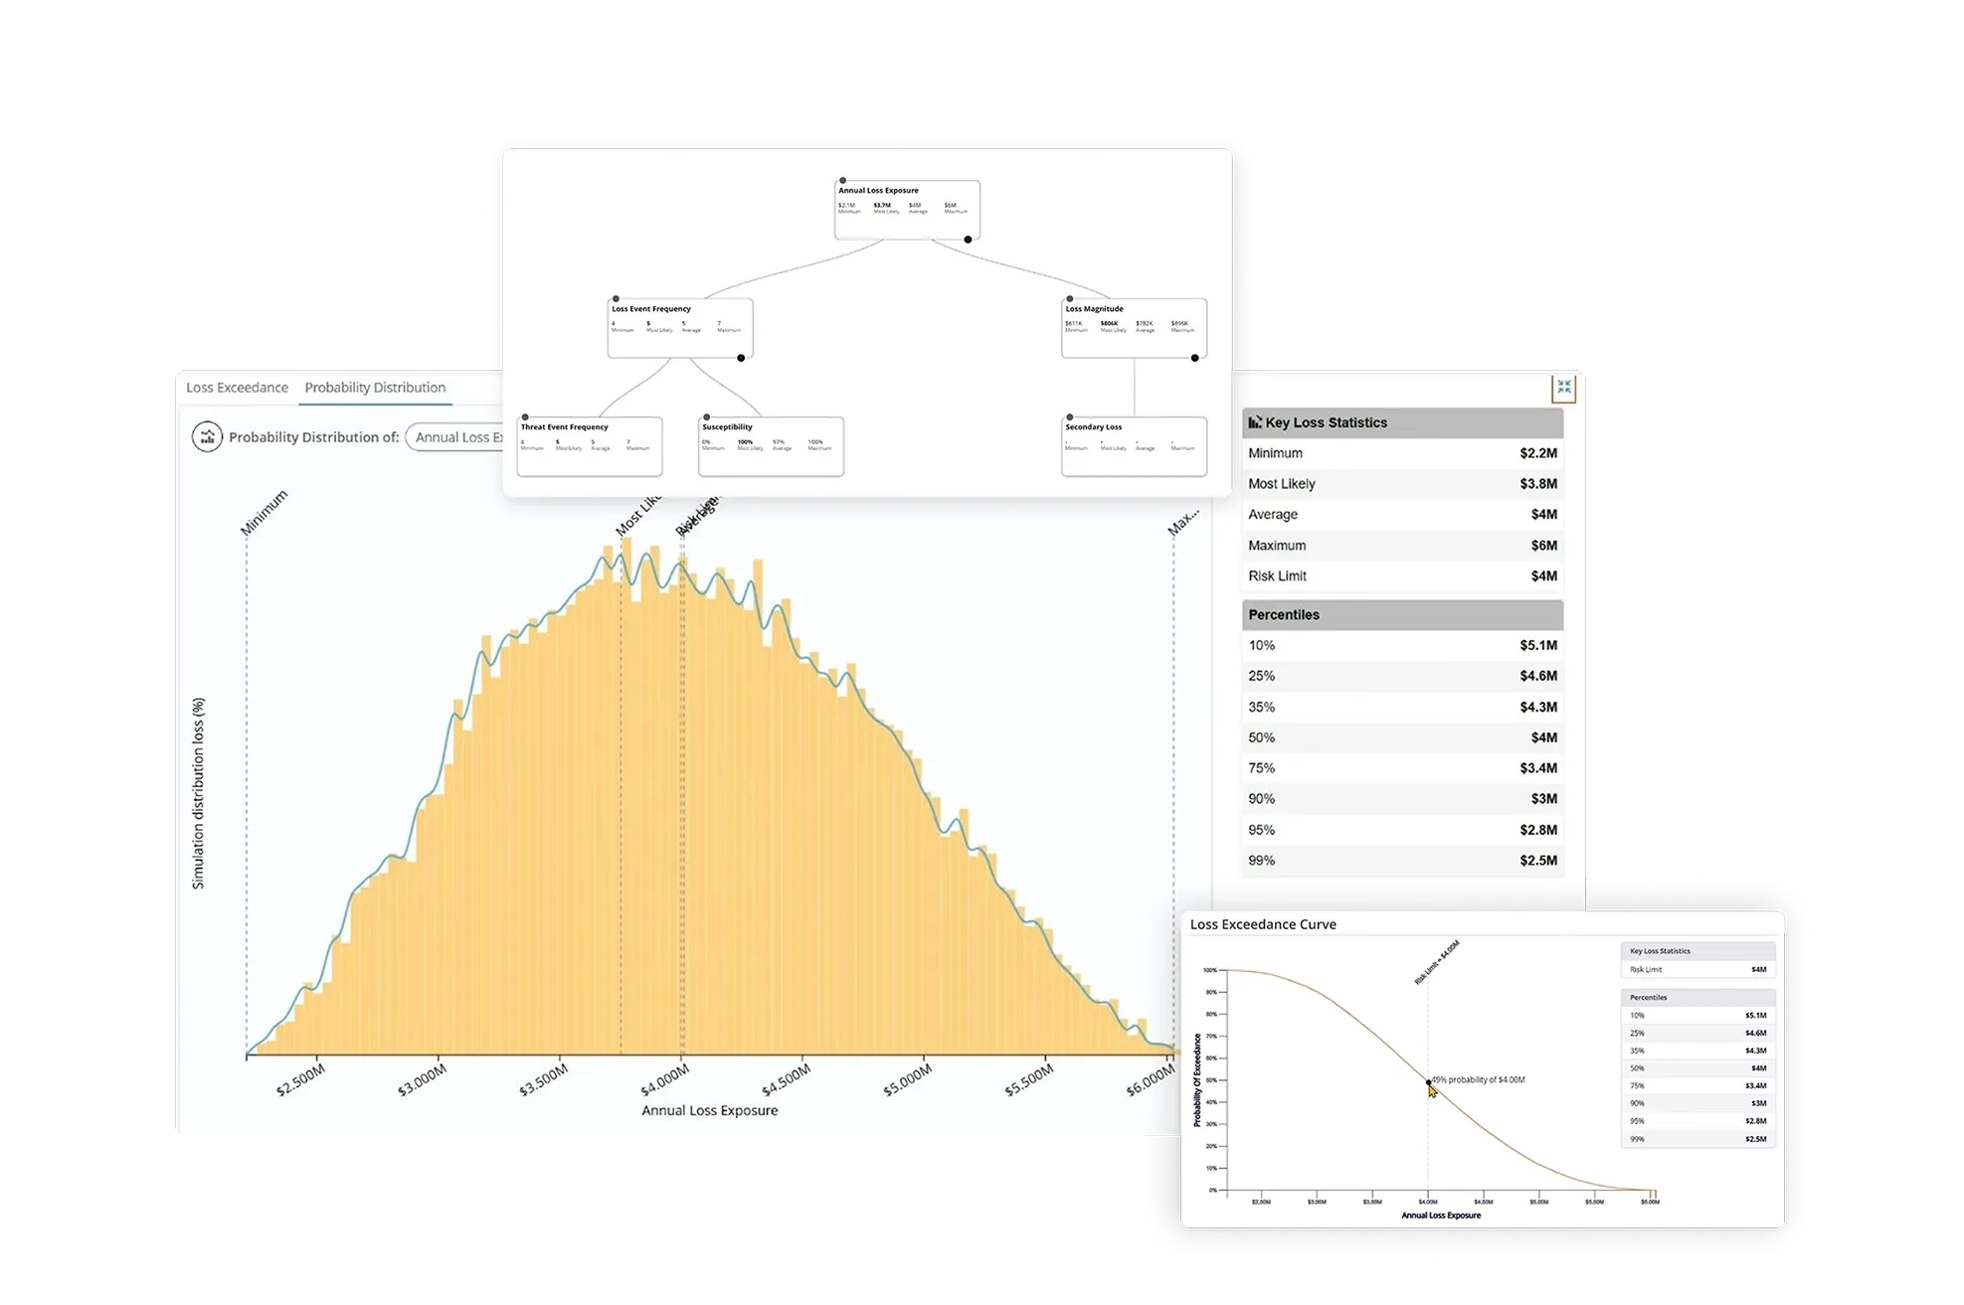Screen dimensions: 1964x1305
Task: Select the Threat Event Frequency node card
Action: (x=589, y=449)
